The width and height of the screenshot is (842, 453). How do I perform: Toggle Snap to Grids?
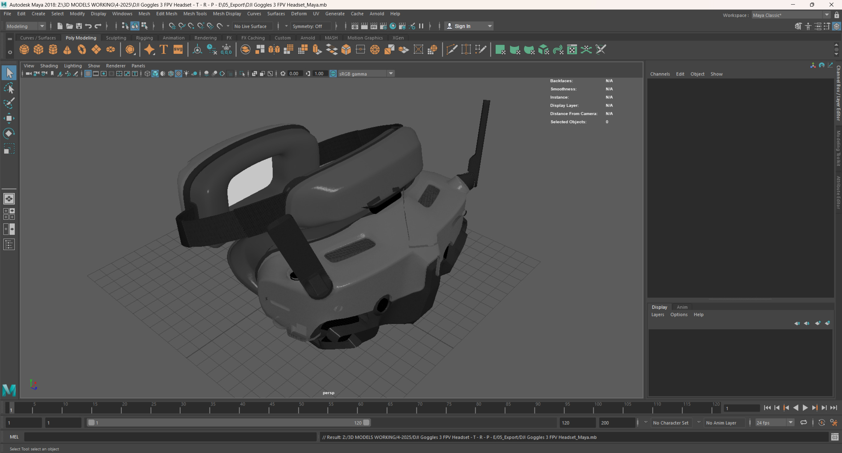coord(172,26)
